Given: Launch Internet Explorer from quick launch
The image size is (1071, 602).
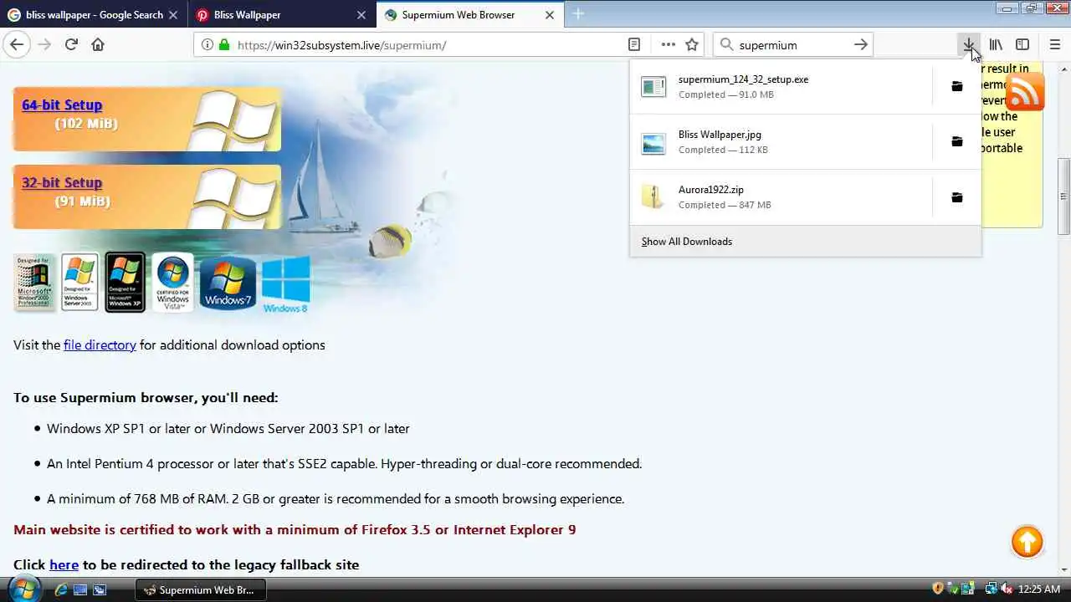Looking at the screenshot, I should point(60,589).
